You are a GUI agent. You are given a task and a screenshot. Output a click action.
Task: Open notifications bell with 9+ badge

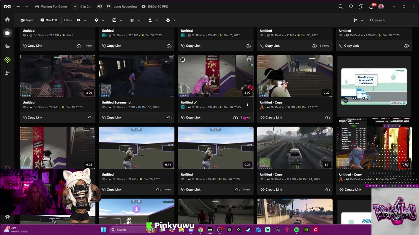click(x=372, y=7)
